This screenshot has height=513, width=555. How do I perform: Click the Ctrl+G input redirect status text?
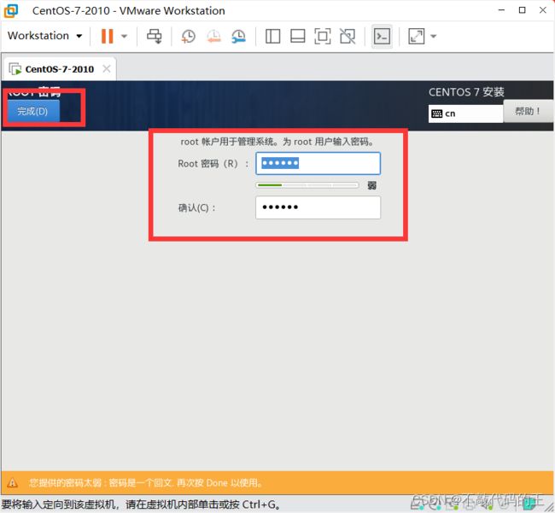click(141, 504)
